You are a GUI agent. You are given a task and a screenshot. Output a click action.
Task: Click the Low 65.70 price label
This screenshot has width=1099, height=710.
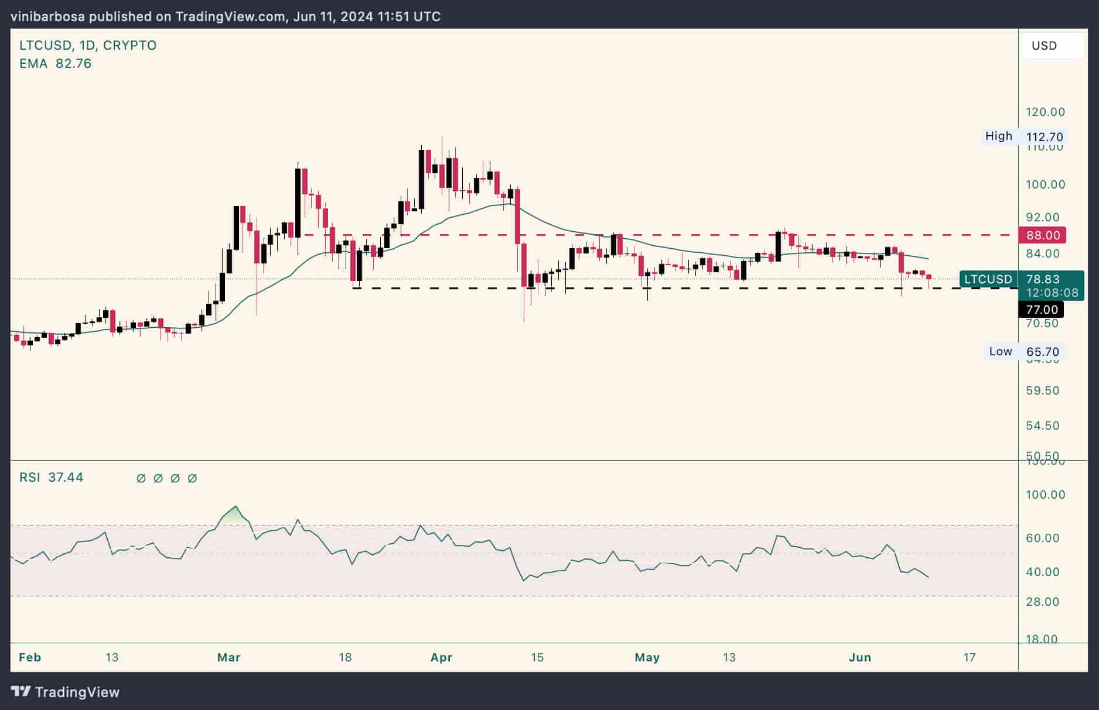(x=1023, y=352)
